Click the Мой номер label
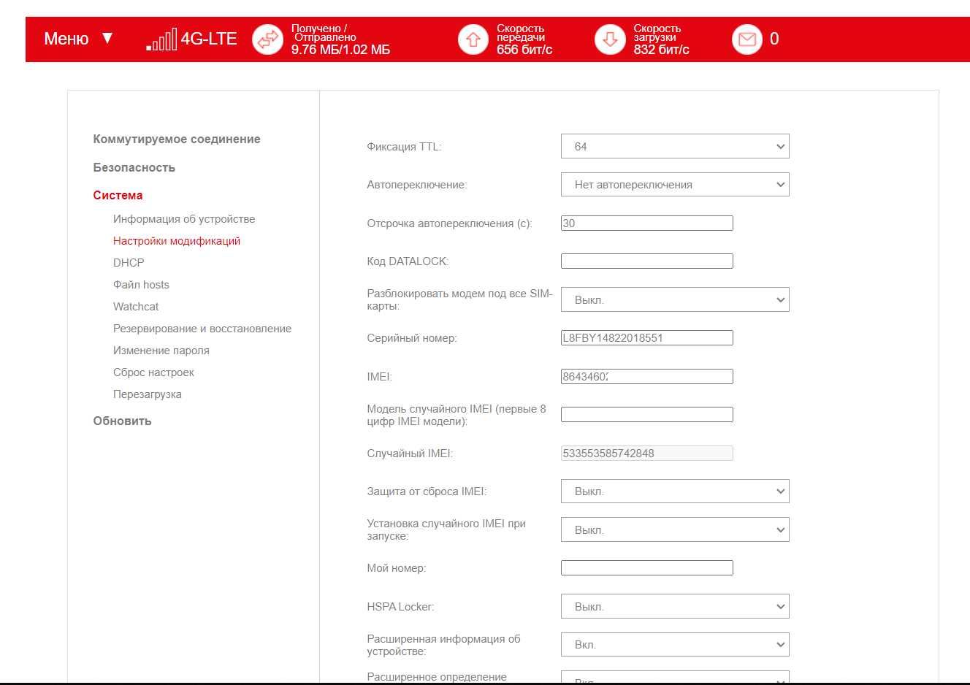970x685 pixels. [x=396, y=568]
